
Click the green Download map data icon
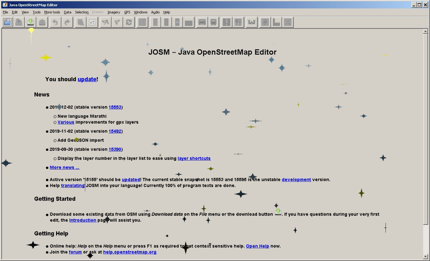(31, 22)
